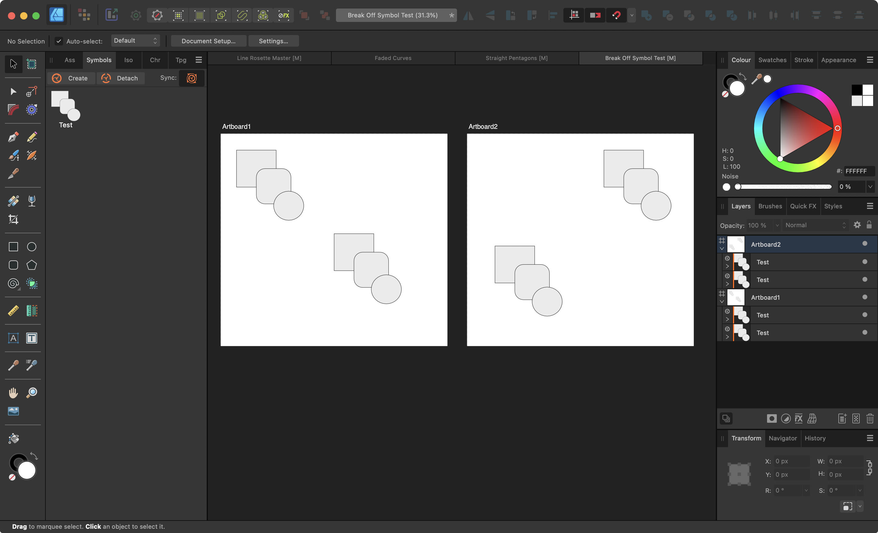
Task: Select the Zoom tool
Action: (x=32, y=393)
